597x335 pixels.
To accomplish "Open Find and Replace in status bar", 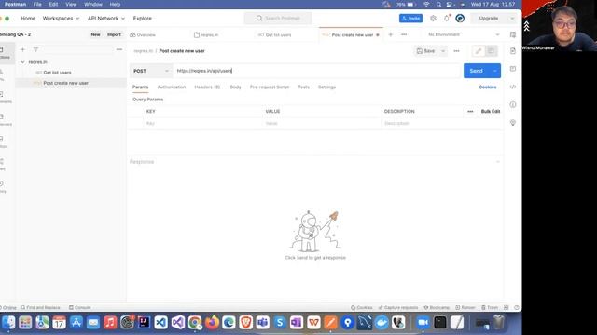I will (41, 307).
